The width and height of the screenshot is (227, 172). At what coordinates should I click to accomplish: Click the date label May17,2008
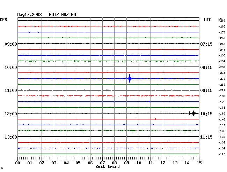click(x=29, y=15)
